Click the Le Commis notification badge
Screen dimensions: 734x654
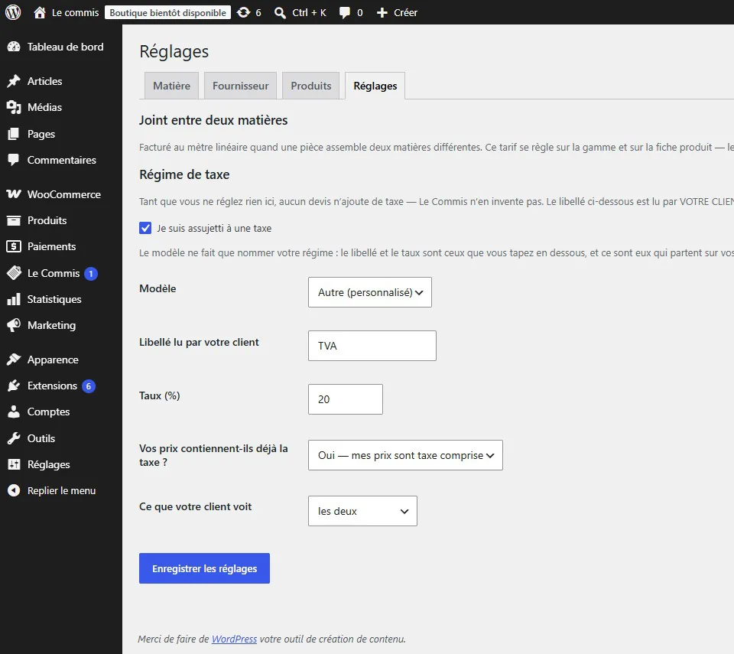(x=91, y=274)
